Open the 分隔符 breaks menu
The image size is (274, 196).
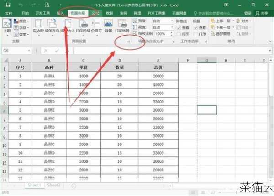[x=96, y=27]
